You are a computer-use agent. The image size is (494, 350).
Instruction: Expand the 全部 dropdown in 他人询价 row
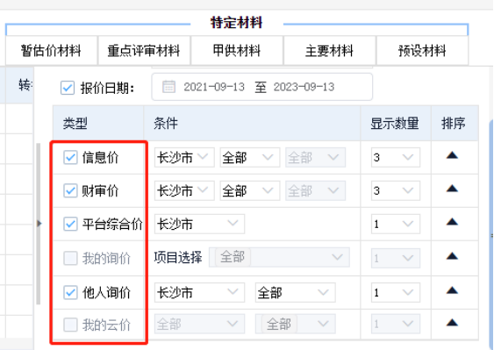point(295,293)
